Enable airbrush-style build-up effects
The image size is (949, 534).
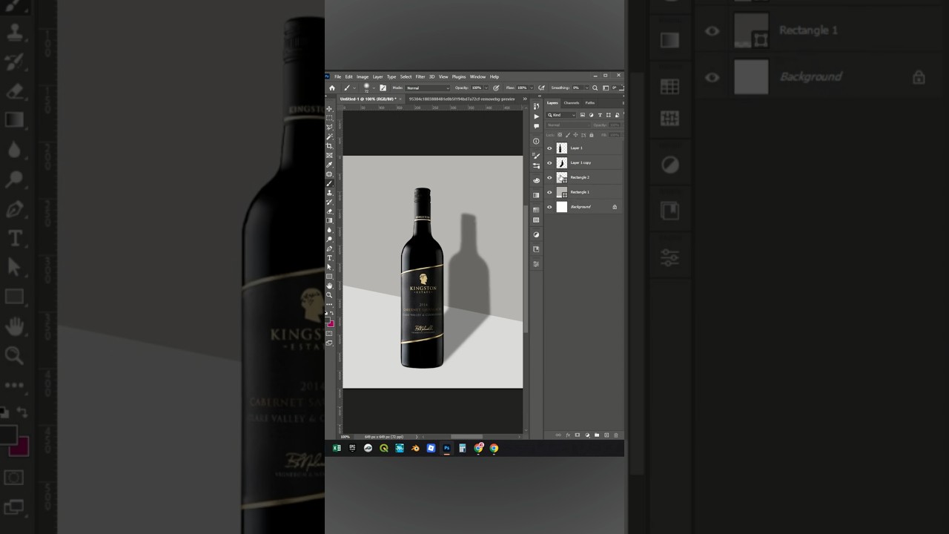click(541, 88)
